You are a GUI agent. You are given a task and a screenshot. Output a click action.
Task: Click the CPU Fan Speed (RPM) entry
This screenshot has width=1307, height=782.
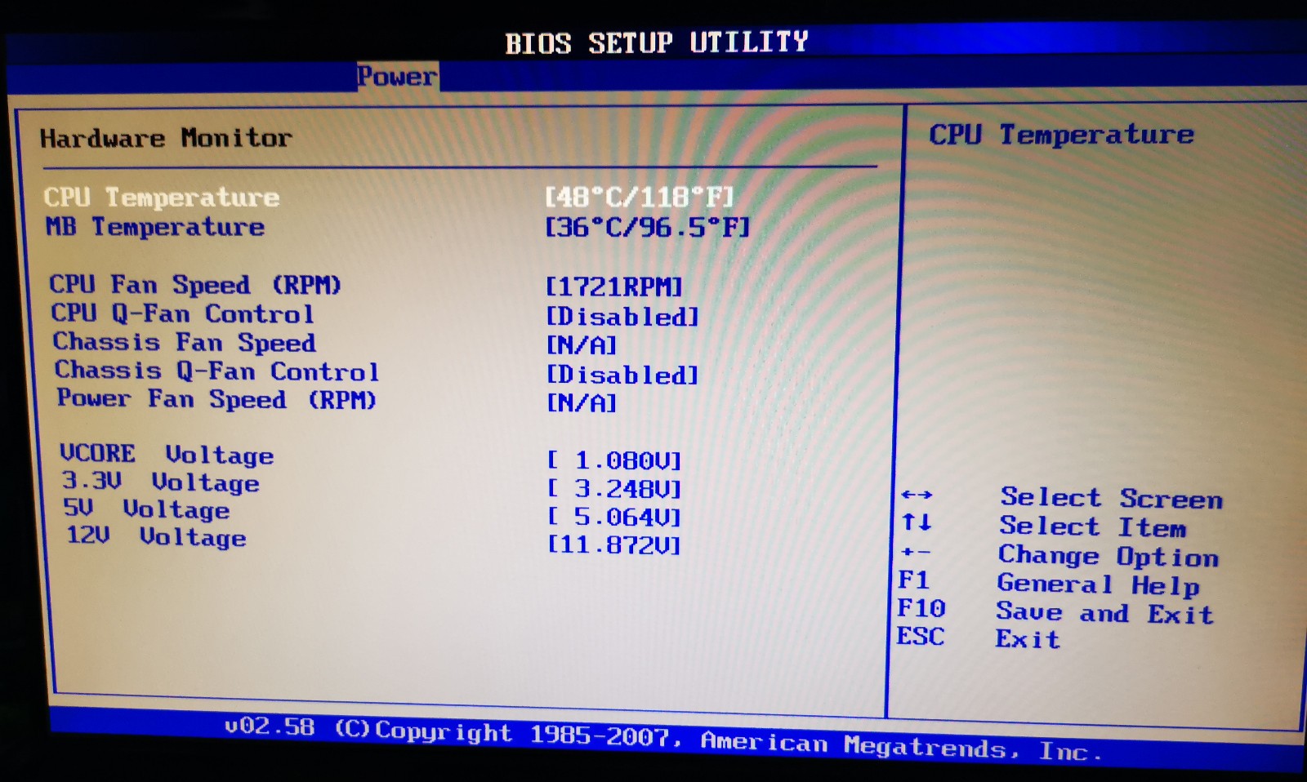click(196, 285)
